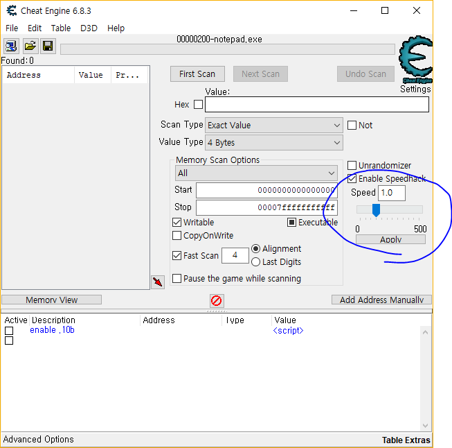Disable the Enable Speedhack checkbox
The image size is (452, 448).
coord(352,178)
